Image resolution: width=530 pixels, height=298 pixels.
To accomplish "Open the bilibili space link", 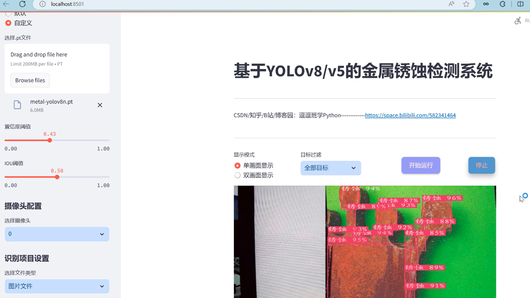I will point(410,115).
